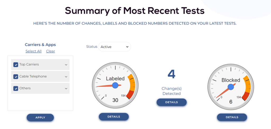Viewport: 271px width, 129px height.
Task: Open DETAILS under the Blocked gauge
Action: [232, 117]
